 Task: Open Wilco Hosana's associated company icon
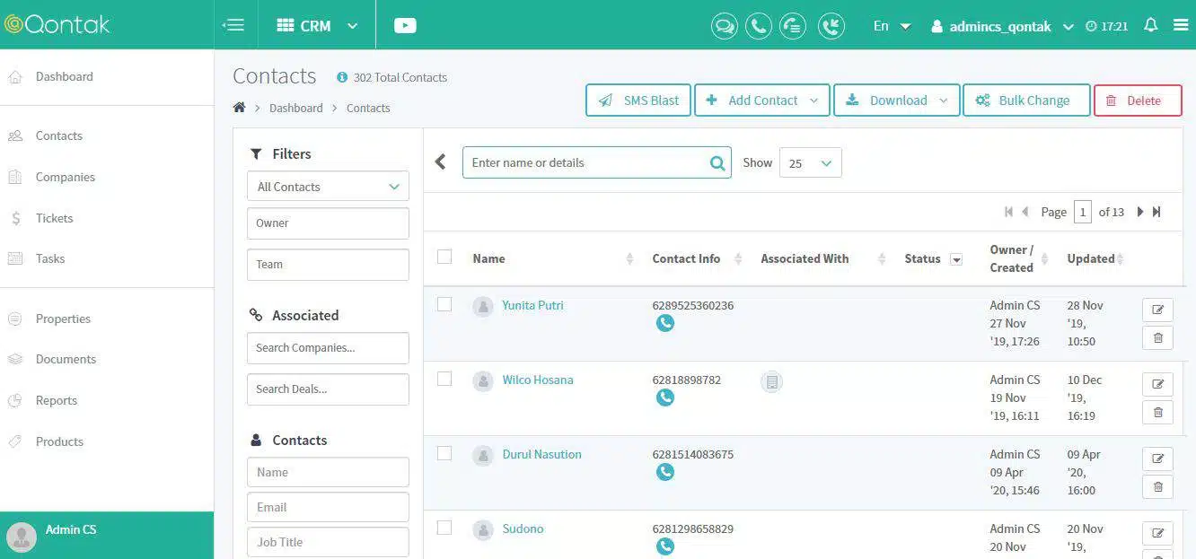(x=770, y=382)
